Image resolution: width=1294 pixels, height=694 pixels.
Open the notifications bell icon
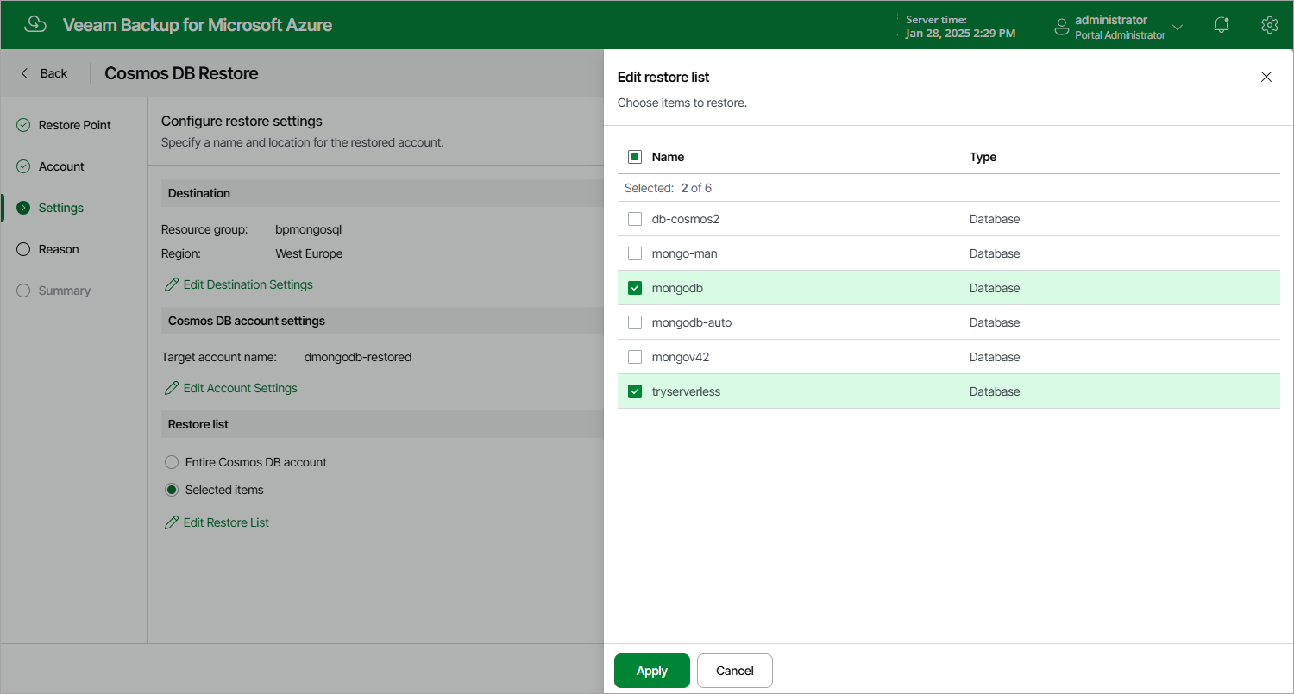[1222, 25]
